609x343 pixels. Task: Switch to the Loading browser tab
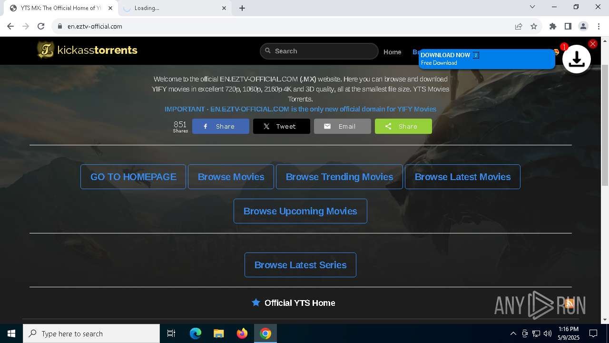(x=175, y=8)
